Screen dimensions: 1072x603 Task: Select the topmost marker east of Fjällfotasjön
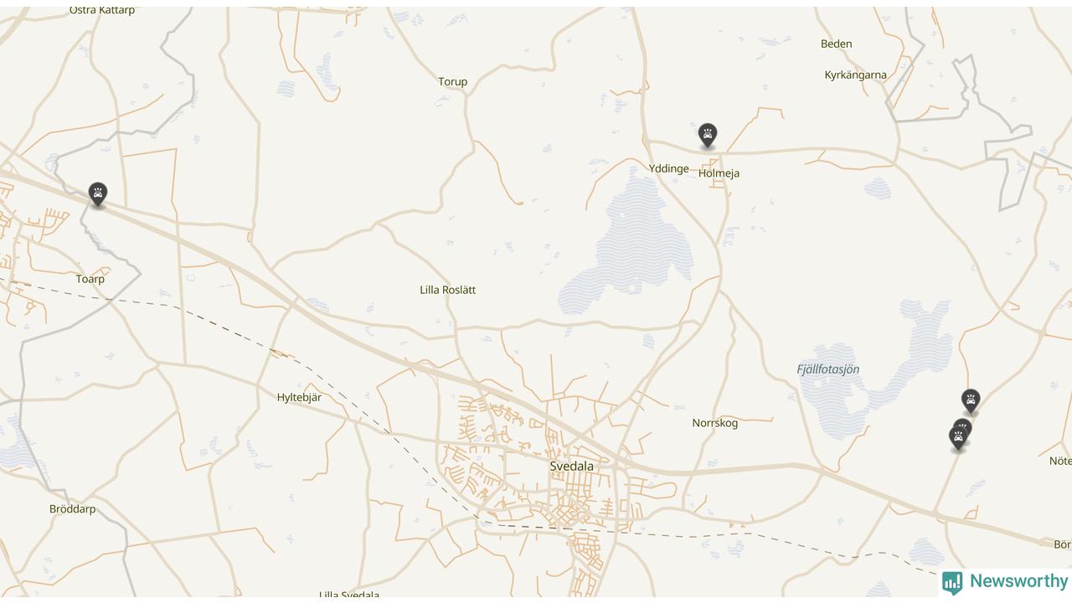(971, 401)
